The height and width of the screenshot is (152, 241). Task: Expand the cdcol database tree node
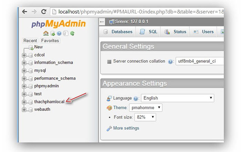[24, 55]
